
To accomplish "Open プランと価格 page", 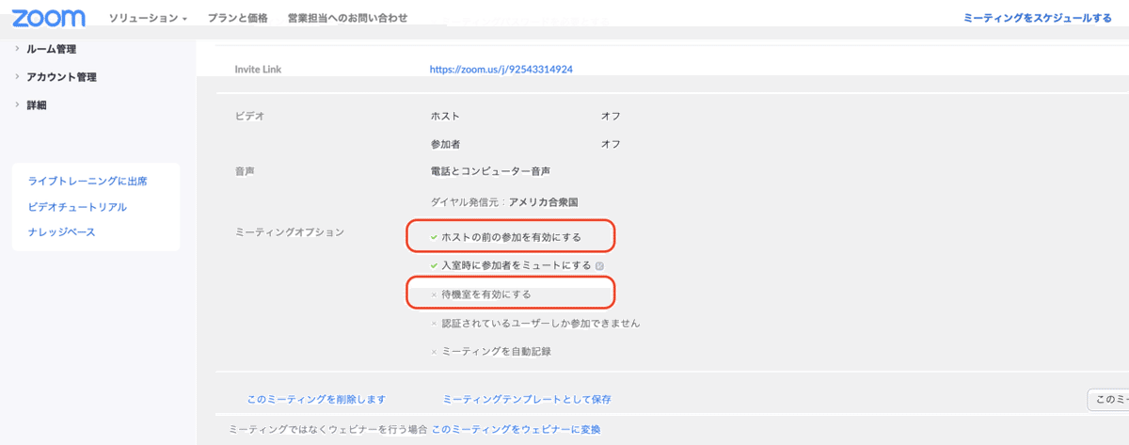I will [237, 18].
